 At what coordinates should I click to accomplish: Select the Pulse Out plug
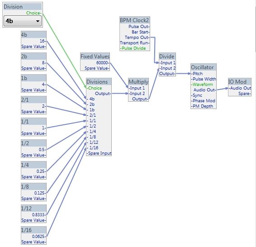pyautogui.click(x=139, y=26)
